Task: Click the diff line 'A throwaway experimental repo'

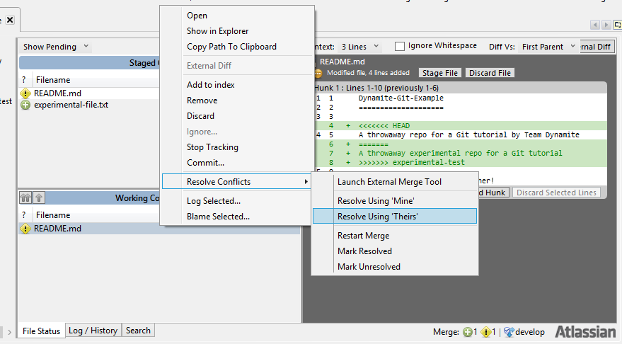Action: click(x=460, y=153)
